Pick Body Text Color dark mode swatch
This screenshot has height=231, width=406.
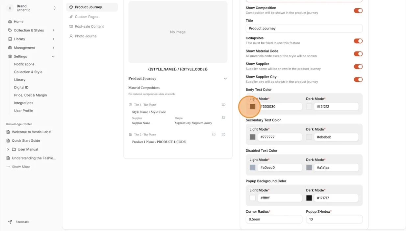point(309,107)
